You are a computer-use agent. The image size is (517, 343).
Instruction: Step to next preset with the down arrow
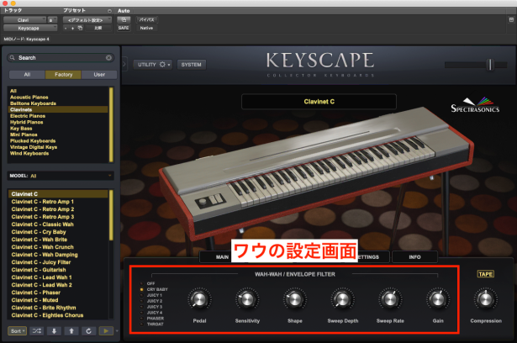[x=54, y=330]
